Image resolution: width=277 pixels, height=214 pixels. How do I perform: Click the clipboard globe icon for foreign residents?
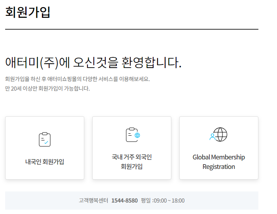click(x=133, y=134)
